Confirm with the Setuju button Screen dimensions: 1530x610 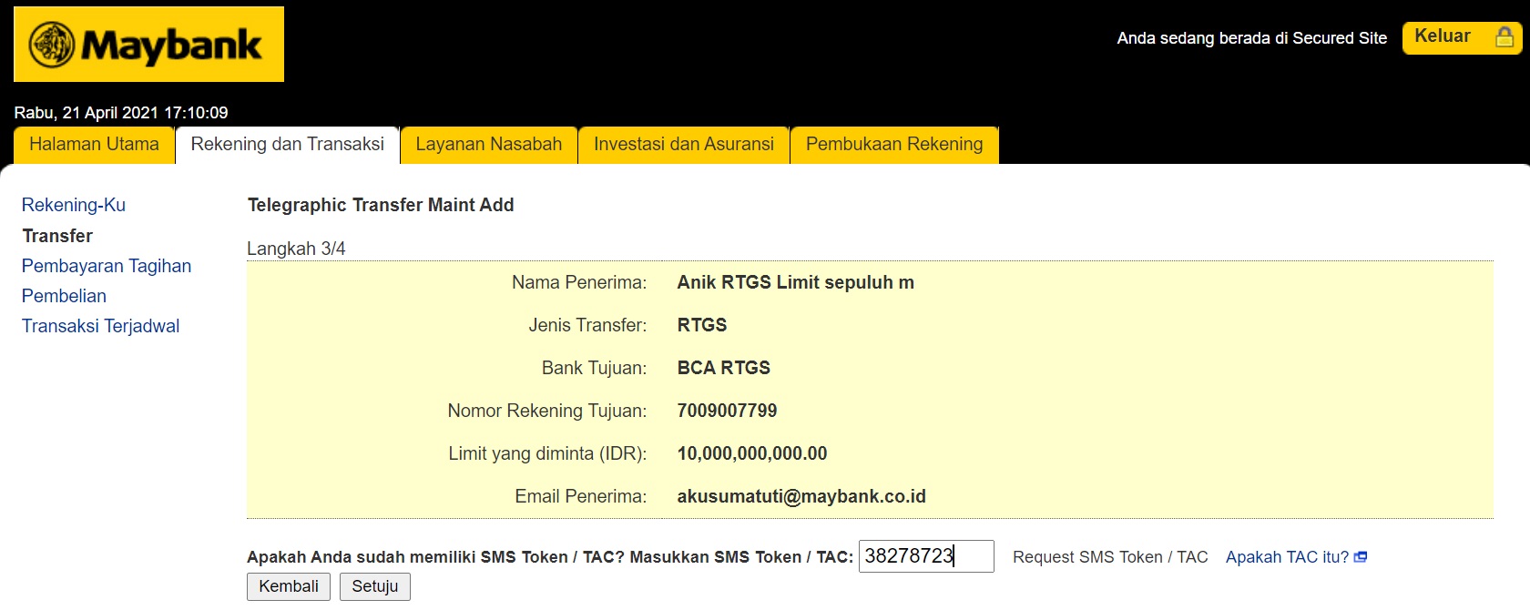374,586
